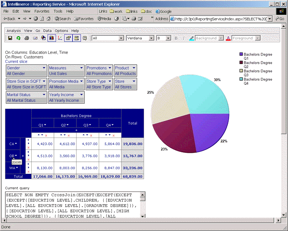
Task: Toggle Italic formatting
Action: coord(183,38)
